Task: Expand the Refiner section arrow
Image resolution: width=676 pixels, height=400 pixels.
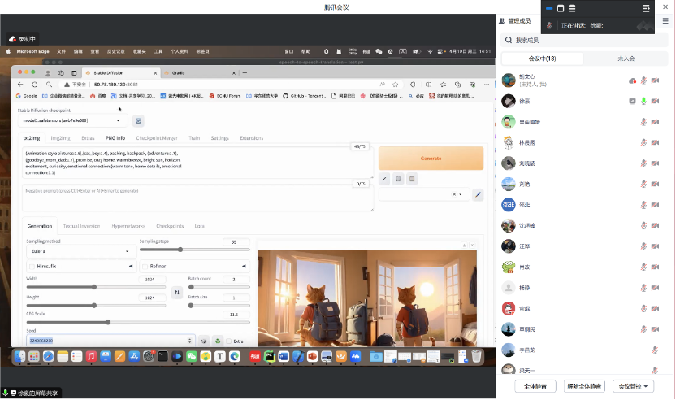Action: (x=244, y=266)
